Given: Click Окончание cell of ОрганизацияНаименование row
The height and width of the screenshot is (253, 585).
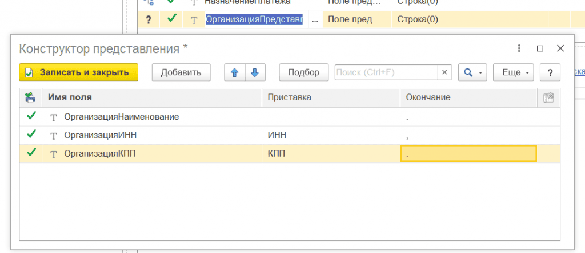Looking at the screenshot, I should [x=468, y=117].
